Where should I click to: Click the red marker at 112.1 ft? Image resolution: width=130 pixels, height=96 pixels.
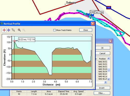(14, 41)
